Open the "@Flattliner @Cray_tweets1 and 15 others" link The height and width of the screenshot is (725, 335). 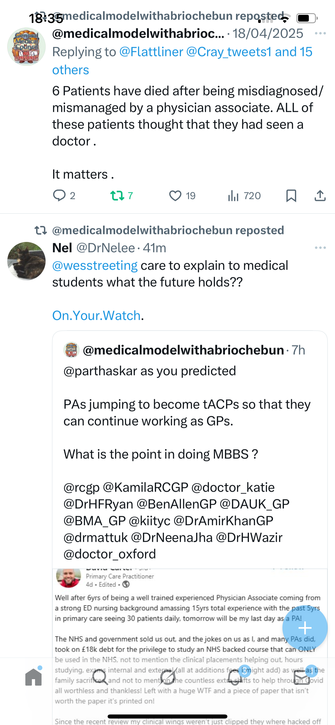pyautogui.click(x=216, y=52)
